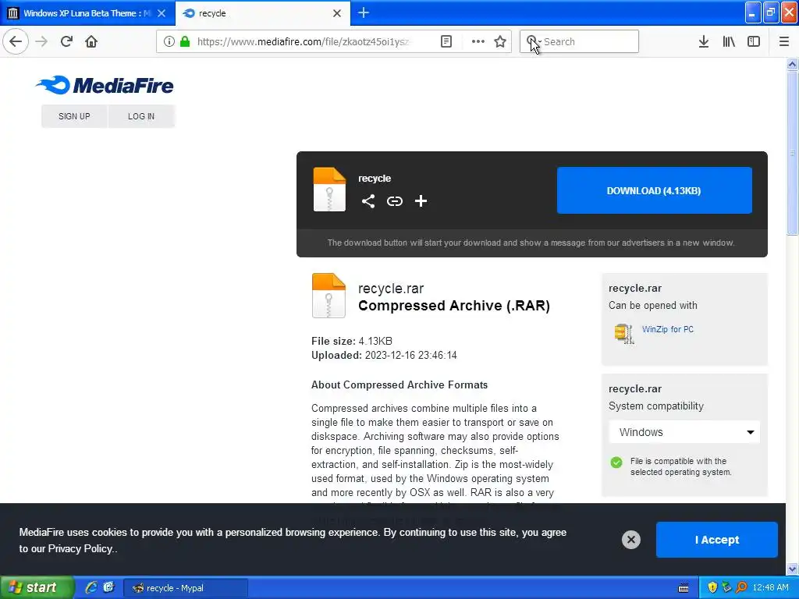Click the green compatibility check mark icon

point(616,462)
